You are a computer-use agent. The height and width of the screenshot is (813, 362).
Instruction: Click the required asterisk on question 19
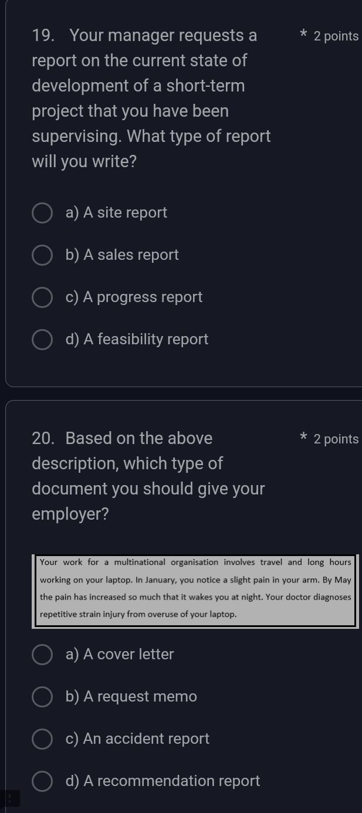(x=303, y=35)
